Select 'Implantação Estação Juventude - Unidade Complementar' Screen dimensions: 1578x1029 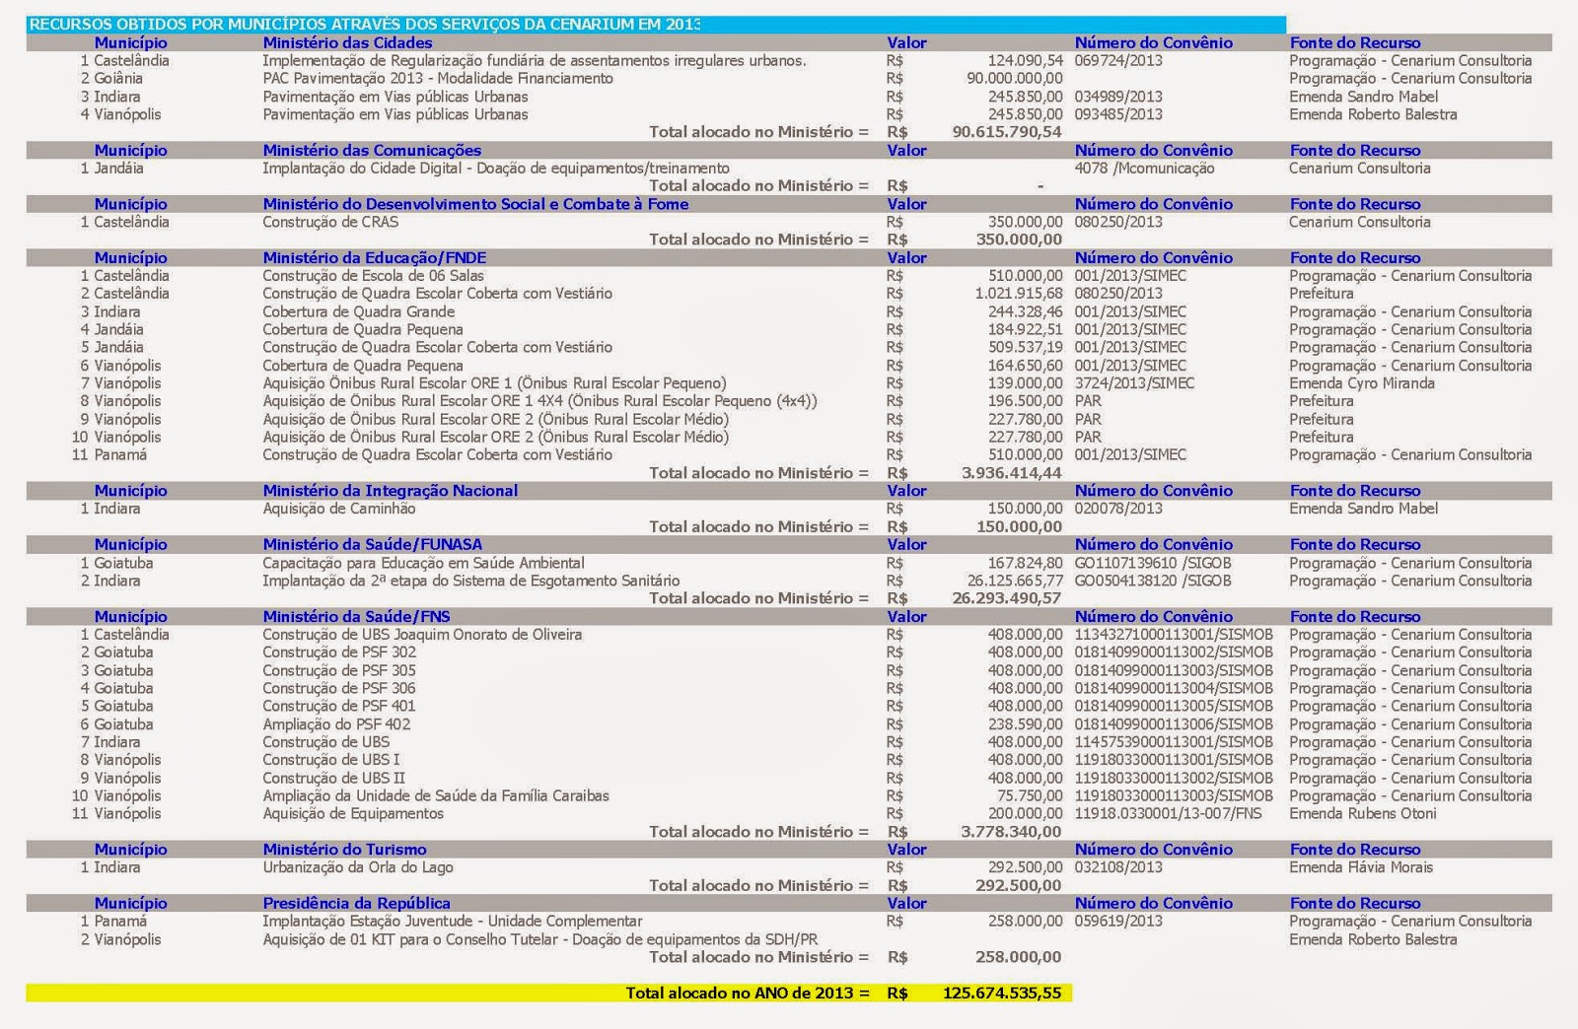click(453, 921)
